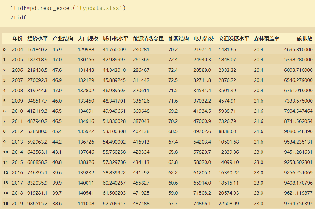Click year cell 2019
Image resolution: width=315 pixels, height=209 pixels.
coord(17,204)
